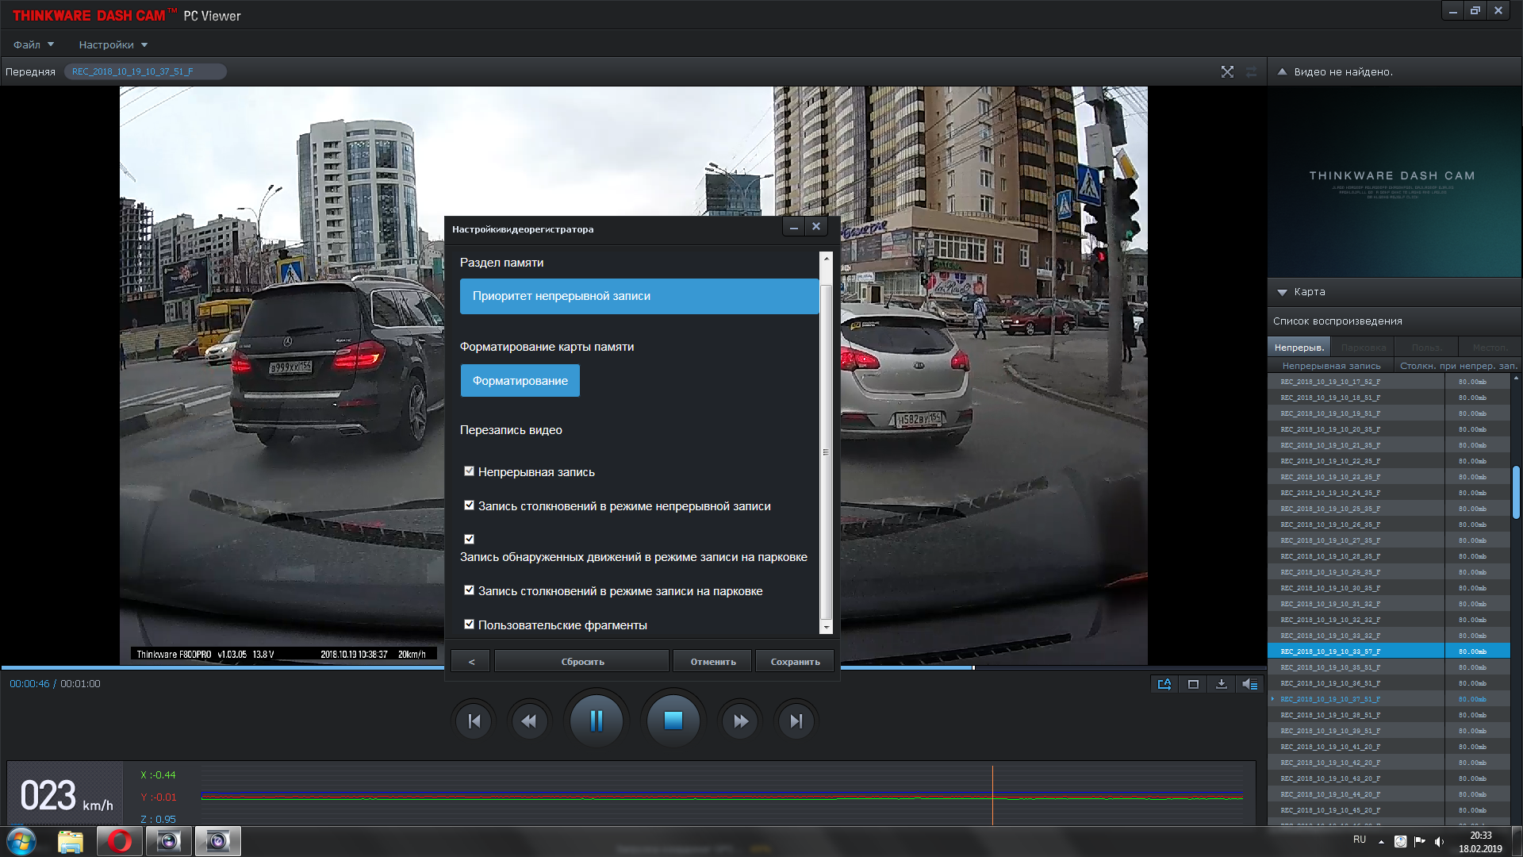The width and height of the screenshot is (1523, 857).
Task: Switch to the Парковка playlist tab
Action: (1363, 348)
